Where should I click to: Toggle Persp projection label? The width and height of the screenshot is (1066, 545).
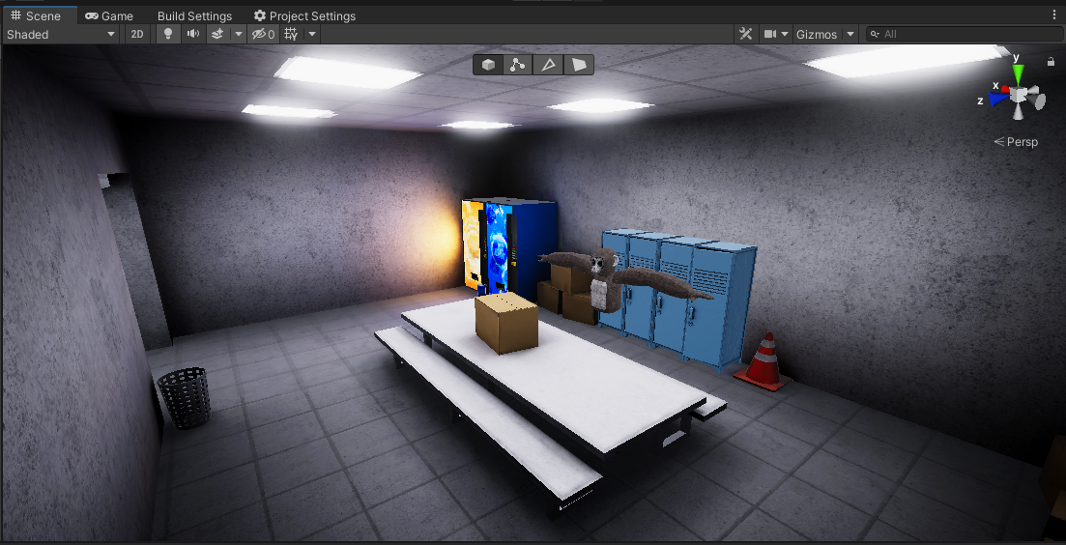coord(1017,142)
